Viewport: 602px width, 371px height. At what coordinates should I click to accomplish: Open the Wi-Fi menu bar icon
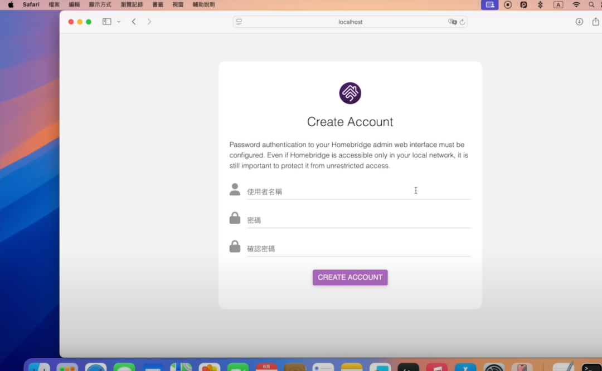576,4
